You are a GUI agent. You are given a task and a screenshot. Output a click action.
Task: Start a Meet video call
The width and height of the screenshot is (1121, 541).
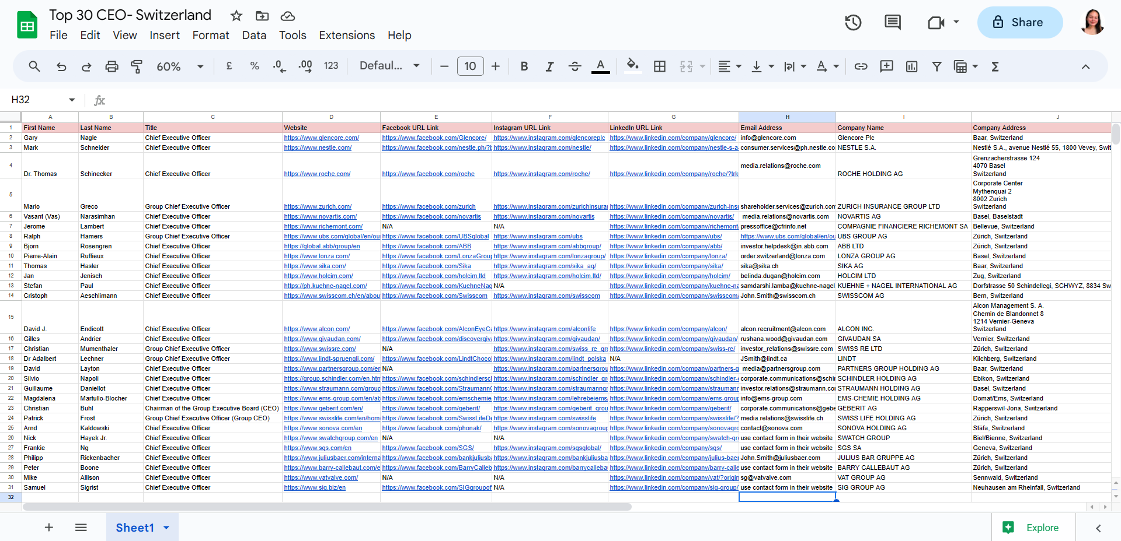click(936, 23)
